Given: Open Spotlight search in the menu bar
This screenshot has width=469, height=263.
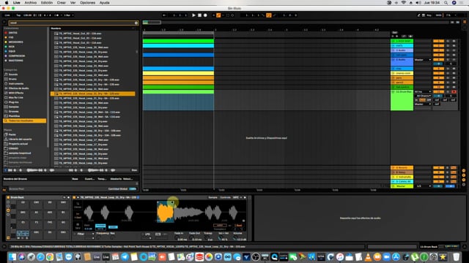Looking at the screenshot, I should (x=446, y=3).
